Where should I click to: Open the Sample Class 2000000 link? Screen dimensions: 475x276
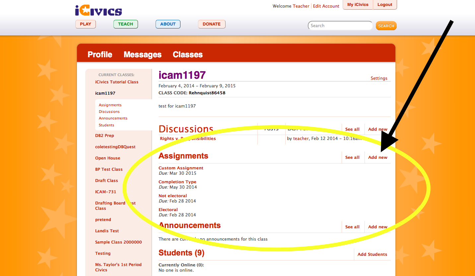[x=118, y=242]
